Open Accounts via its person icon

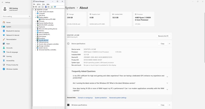click(x=4, y=48)
